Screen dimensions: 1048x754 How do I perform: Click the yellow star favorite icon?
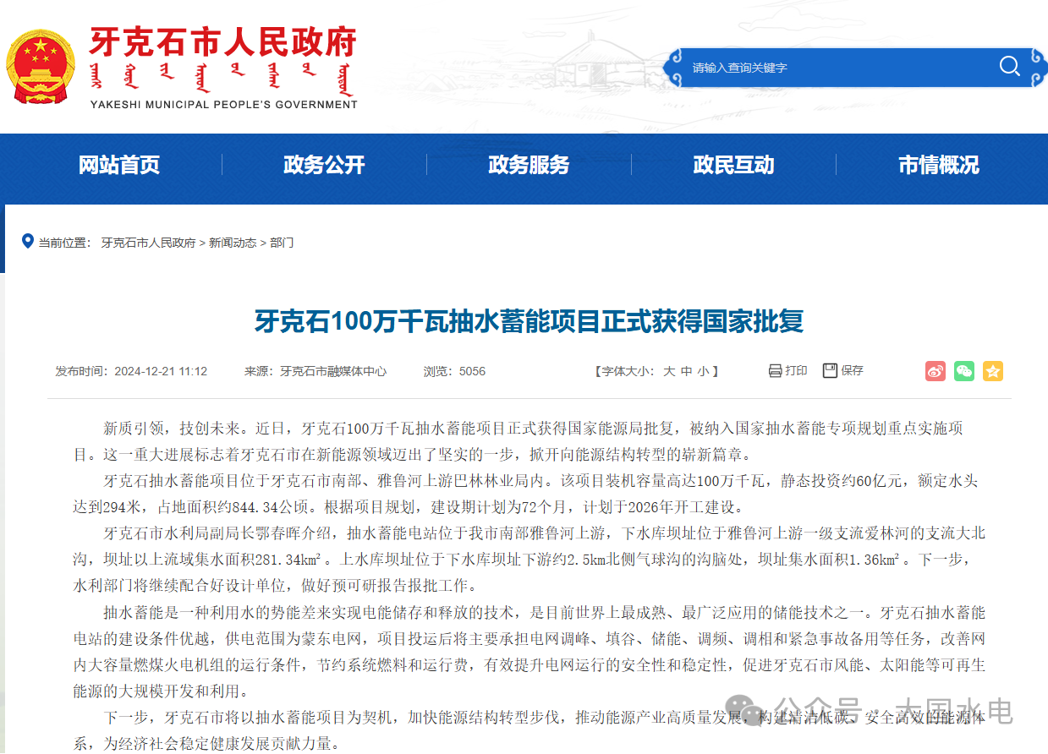click(992, 371)
